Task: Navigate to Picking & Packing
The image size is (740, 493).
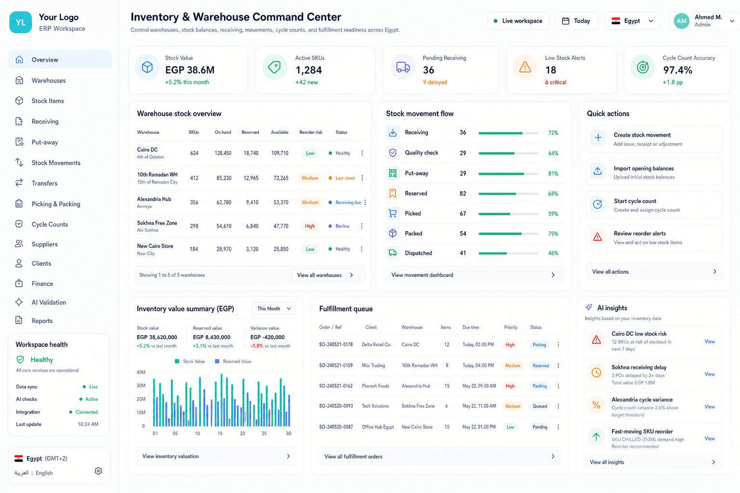Action: pyautogui.click(x=60, y=204)
